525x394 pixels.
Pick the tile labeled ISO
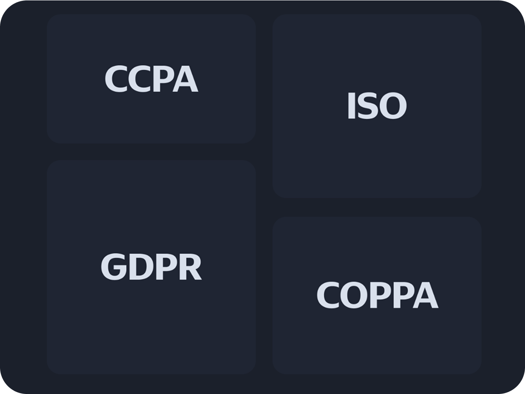(x=377, y=106)
